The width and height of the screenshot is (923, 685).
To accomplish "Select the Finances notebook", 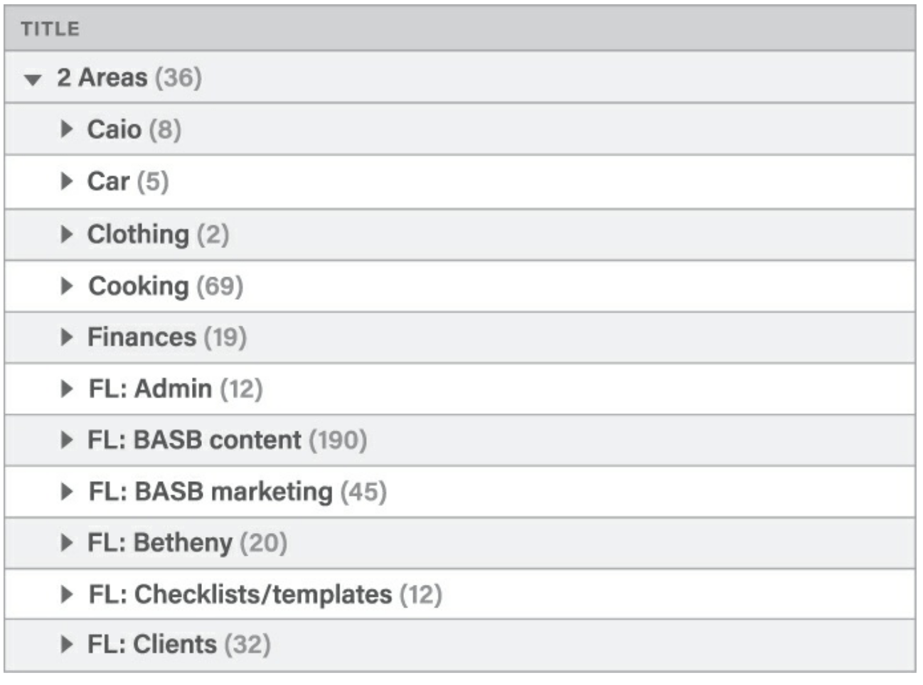I will coord(142,337).
